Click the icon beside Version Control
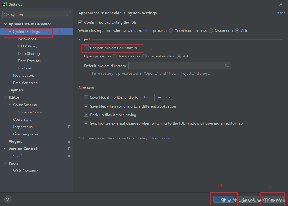288x206 pixels. (x=69, y=149)
